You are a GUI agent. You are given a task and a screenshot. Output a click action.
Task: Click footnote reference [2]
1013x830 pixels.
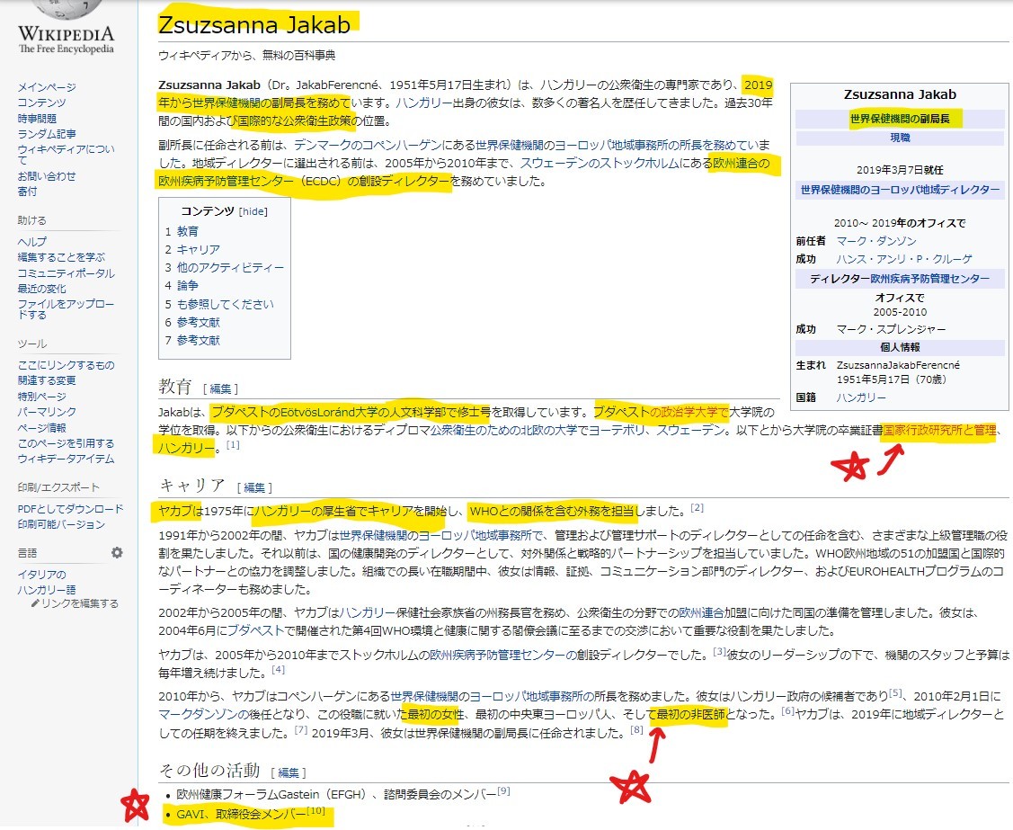[698, 508]
